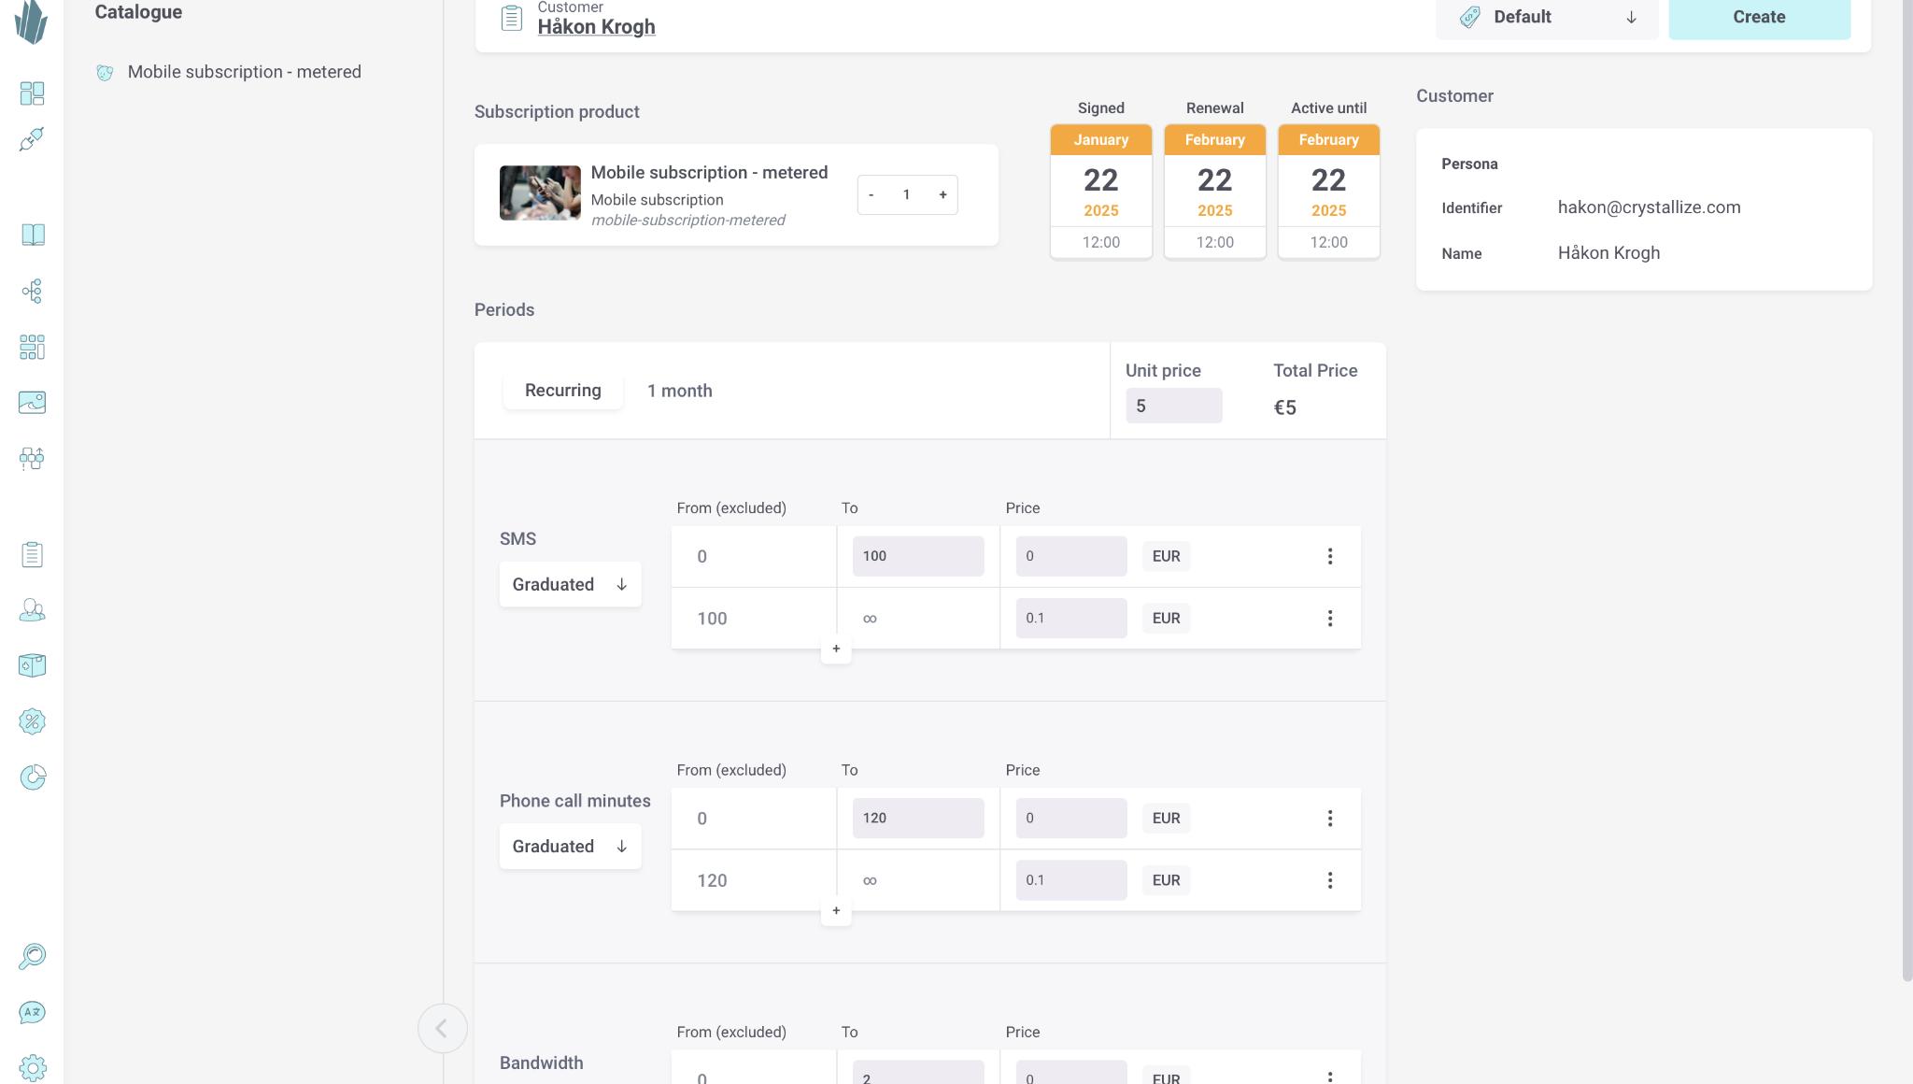This screenshot has width=1913, height=1084.
Task: Click the plug integrations icon in sidebar
Action: (32, 139)
